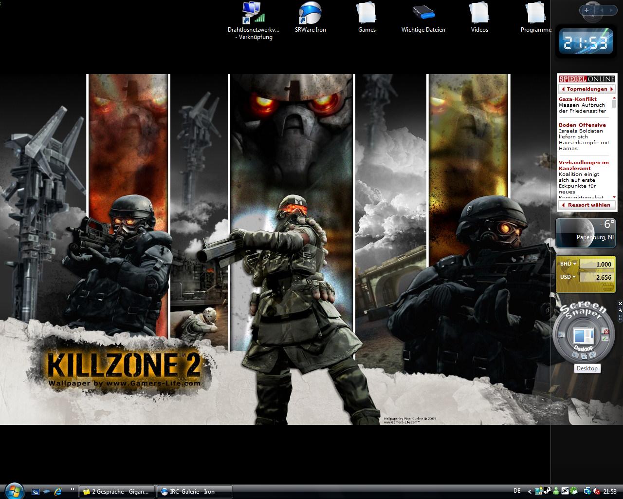Viewport: 623px width, 499px height.
Task: Click Screen Snaper red X option
Action: click(606, 331)
